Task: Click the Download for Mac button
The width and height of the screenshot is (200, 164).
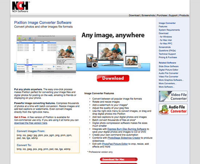Action: click(x=119, y=159)
